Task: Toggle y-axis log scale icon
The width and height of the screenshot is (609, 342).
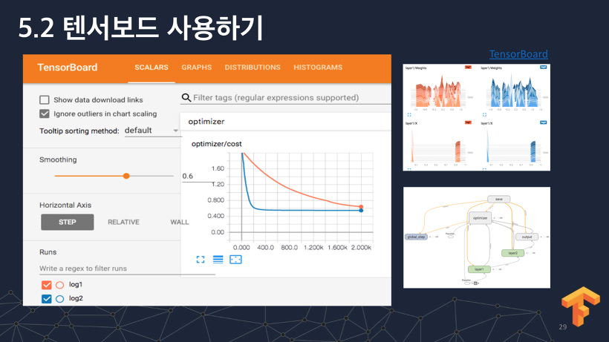Action: (218, 260)
